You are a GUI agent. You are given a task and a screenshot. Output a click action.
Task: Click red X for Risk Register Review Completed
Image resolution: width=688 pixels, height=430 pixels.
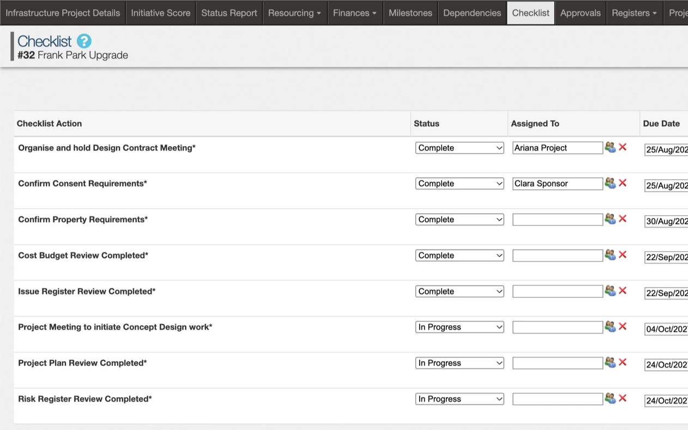[x=623, y=399]
